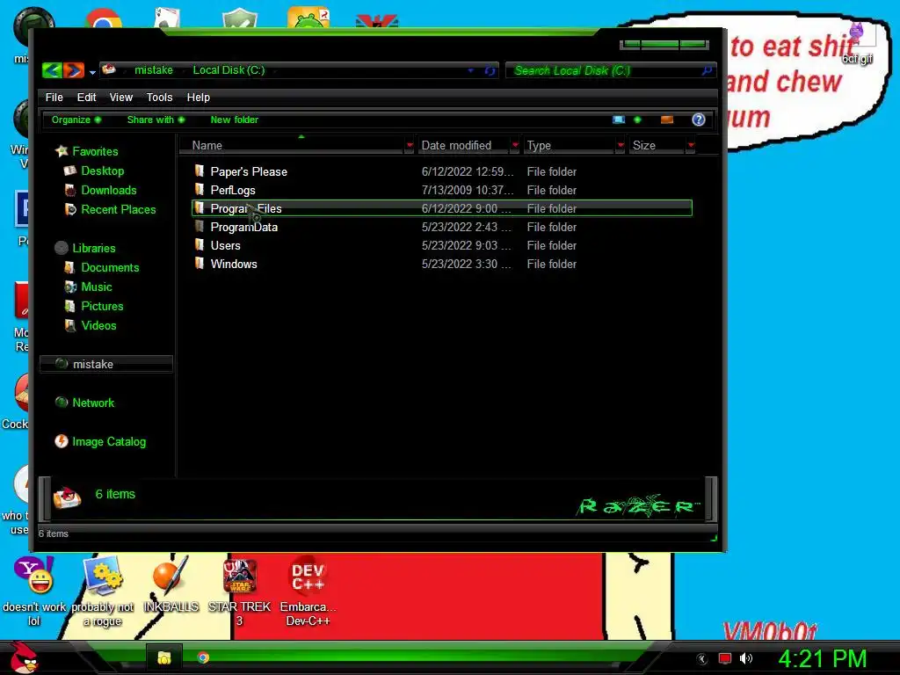The width and height of the screenshot is (900, 675).
Task: Open the Videos library
Action: (98, 325)
